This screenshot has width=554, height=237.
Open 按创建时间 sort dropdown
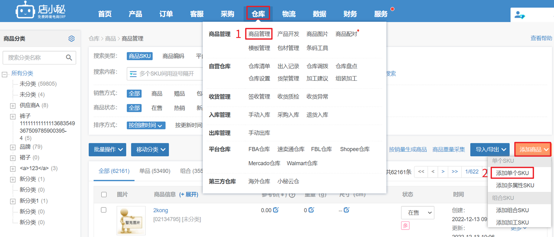click(146, 125)
